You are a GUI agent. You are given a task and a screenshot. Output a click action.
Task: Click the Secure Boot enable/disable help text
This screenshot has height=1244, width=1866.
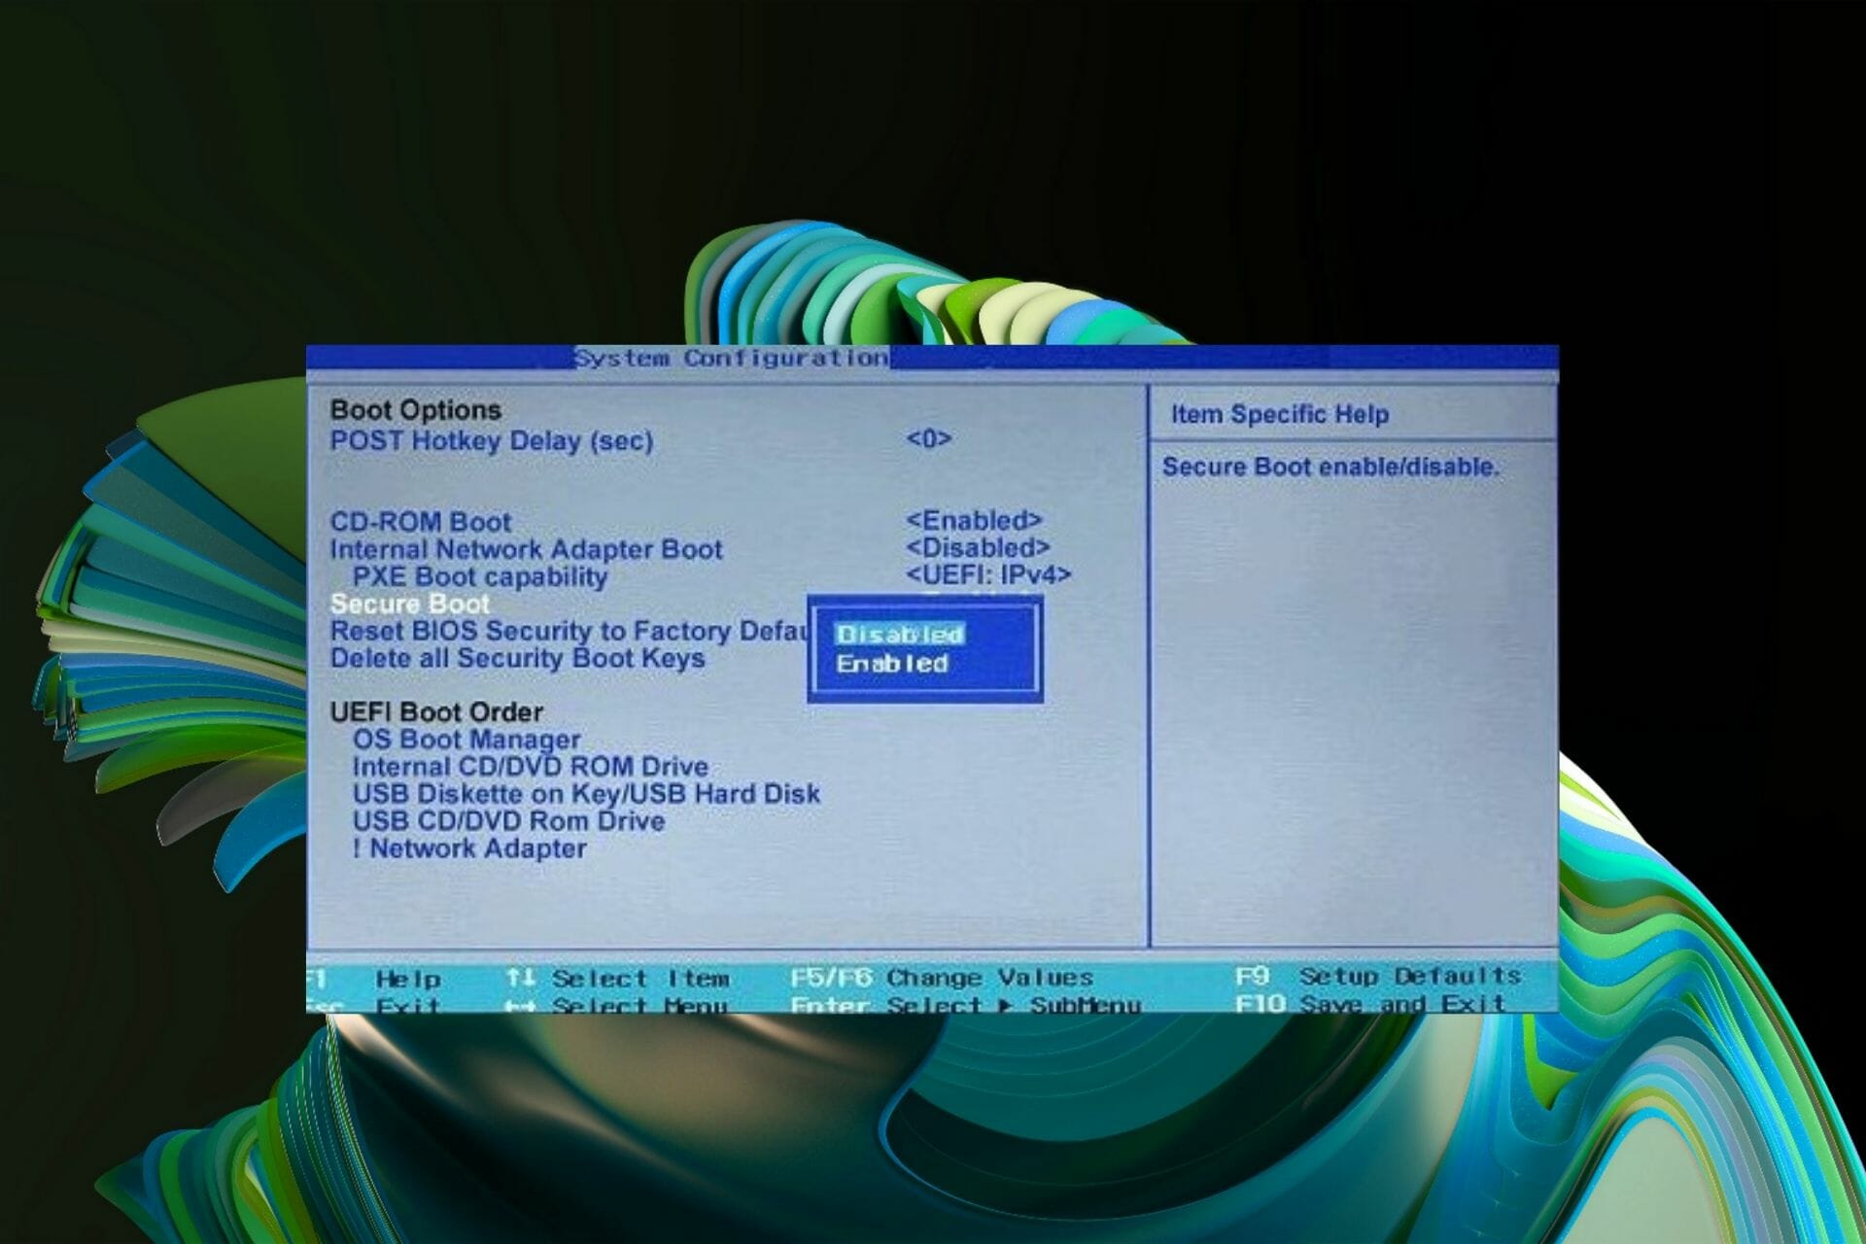point(1331,466)
